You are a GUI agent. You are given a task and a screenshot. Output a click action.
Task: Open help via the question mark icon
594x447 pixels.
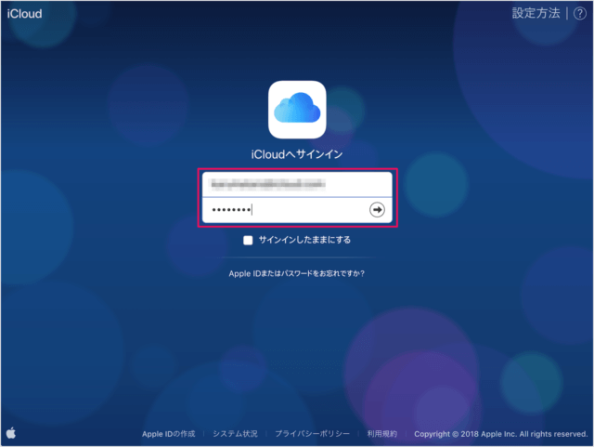coord(580,14)
